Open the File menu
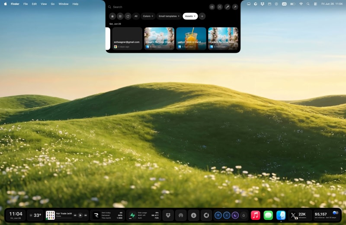 [x=26, y=4]
